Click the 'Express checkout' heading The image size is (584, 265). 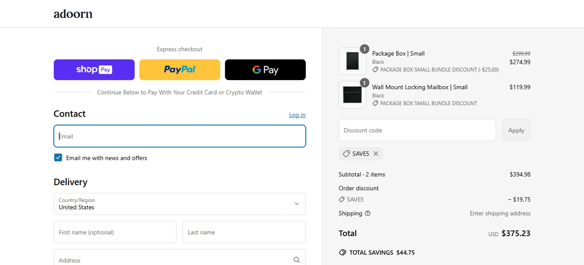(x=179, y=49)
